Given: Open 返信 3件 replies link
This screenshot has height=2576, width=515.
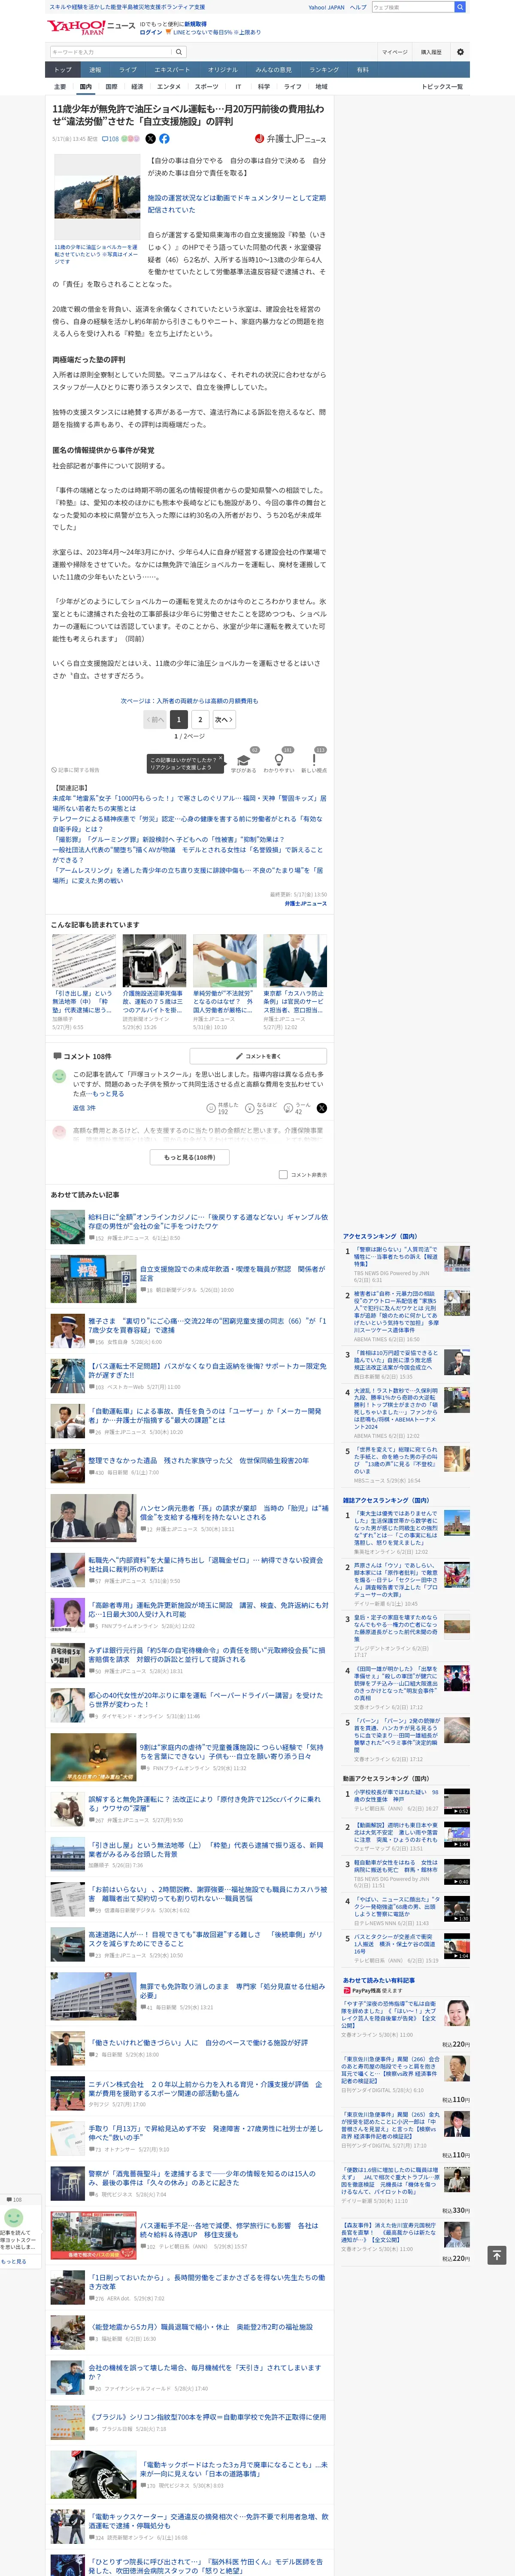Looking at the screenshot, I should click(x=84, y=1108).
